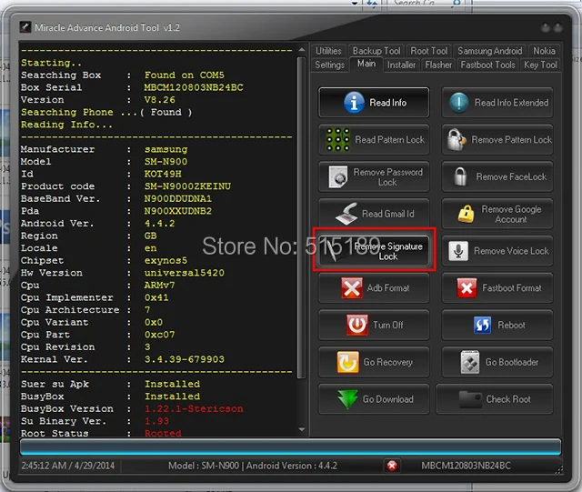Click the V8.26 version value

coord(160,100)
